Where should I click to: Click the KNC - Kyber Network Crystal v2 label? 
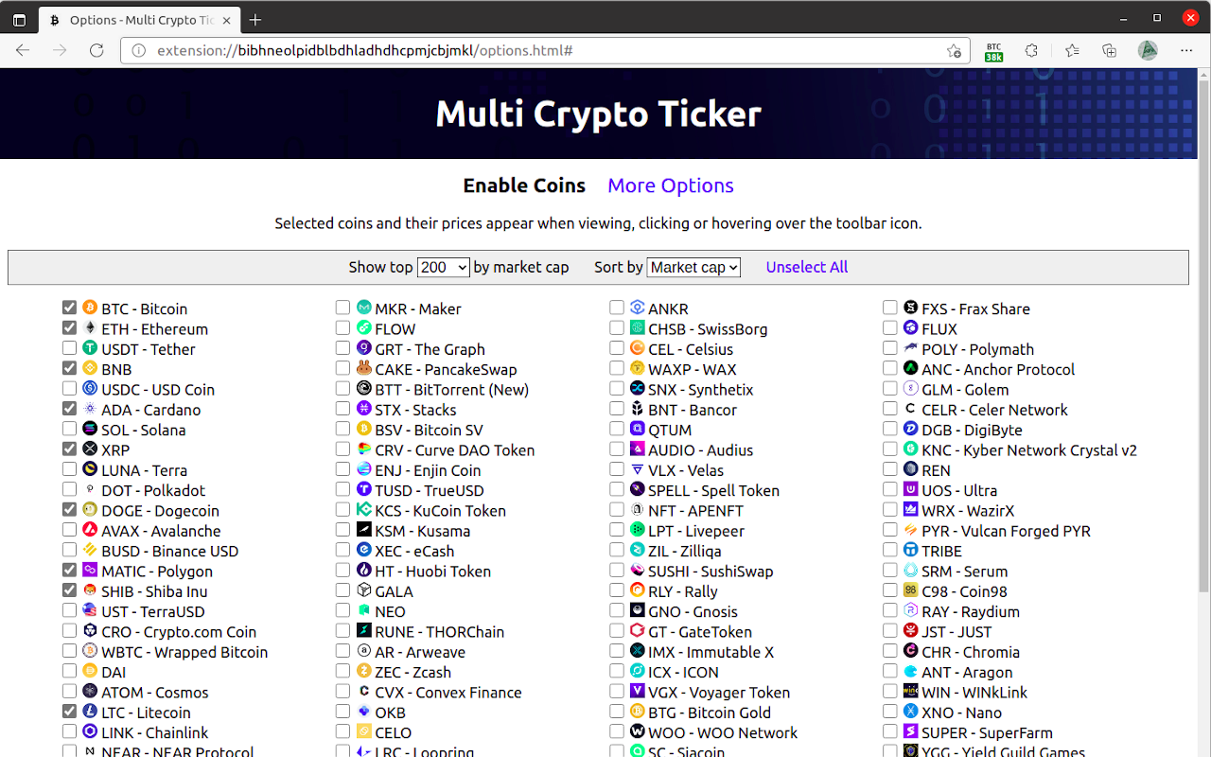tap(1029, 450)
